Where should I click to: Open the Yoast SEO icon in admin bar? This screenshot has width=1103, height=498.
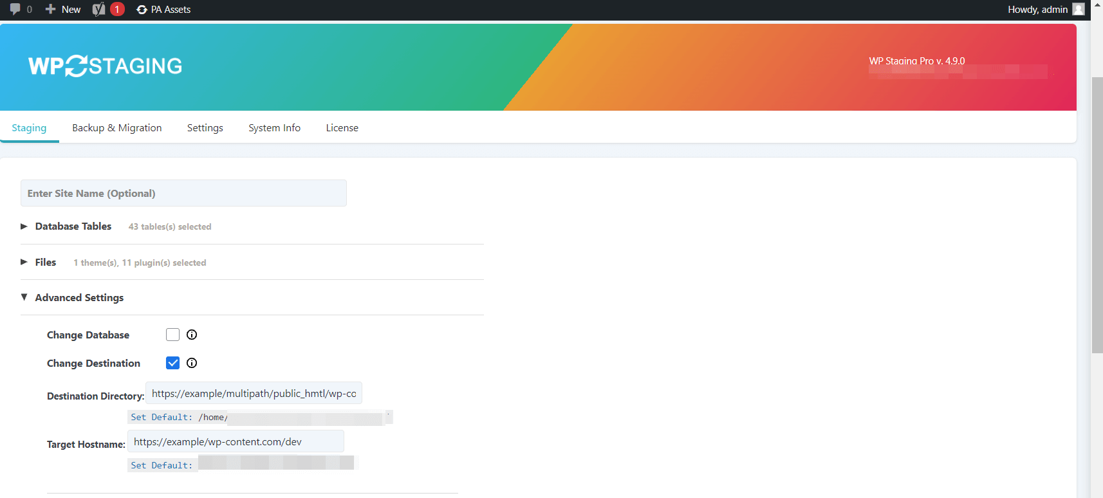(98, 9)
